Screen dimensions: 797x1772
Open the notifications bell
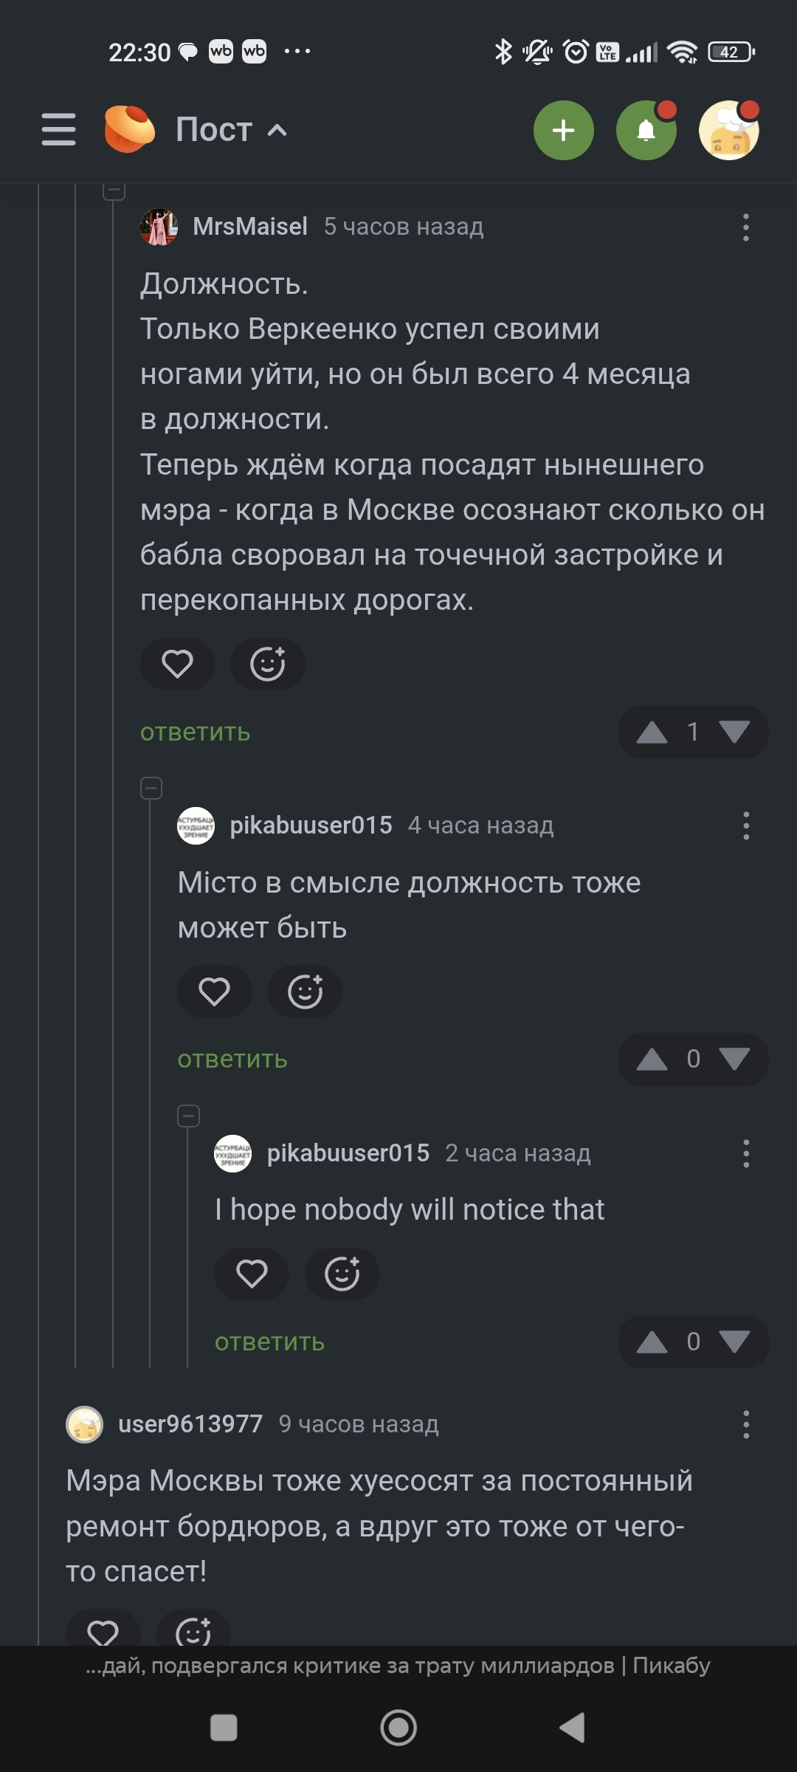click(646, 131)
